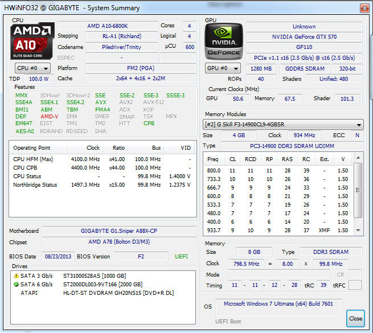Click the memory timings scrollbar thumb
Image resolution: width=373 pixels, height=333 pixels.
(358, 190)
